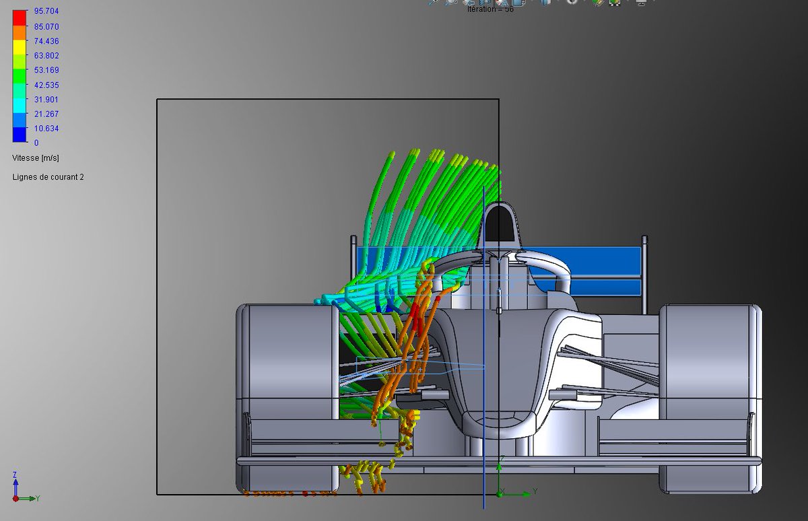
Task: Pick the dark blue band of the velocity legend
Action: pos(20,135)
